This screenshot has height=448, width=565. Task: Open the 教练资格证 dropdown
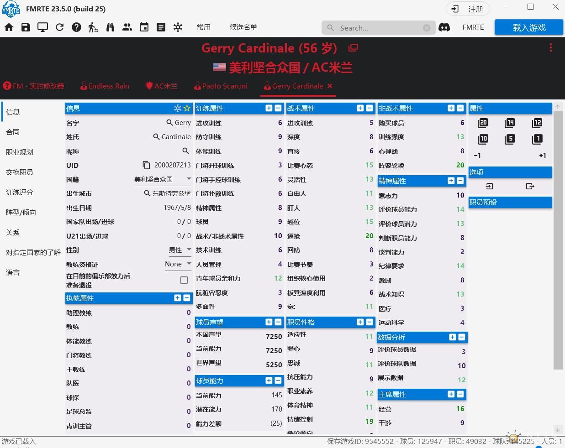point(178,264)
